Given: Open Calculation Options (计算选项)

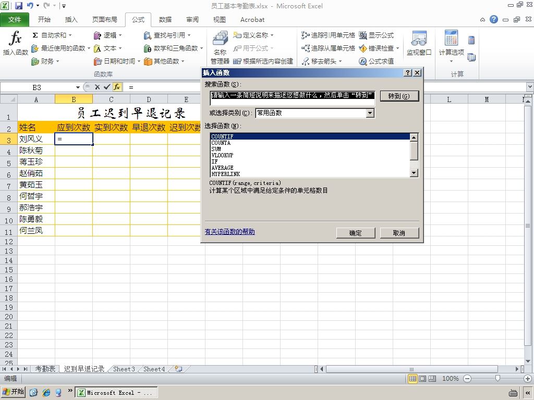Looking at the screenshot, I should point(451,46).
